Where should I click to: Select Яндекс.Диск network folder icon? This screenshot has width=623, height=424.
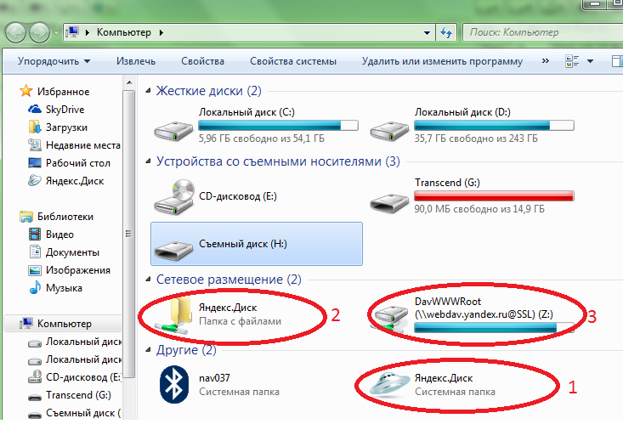173,316
